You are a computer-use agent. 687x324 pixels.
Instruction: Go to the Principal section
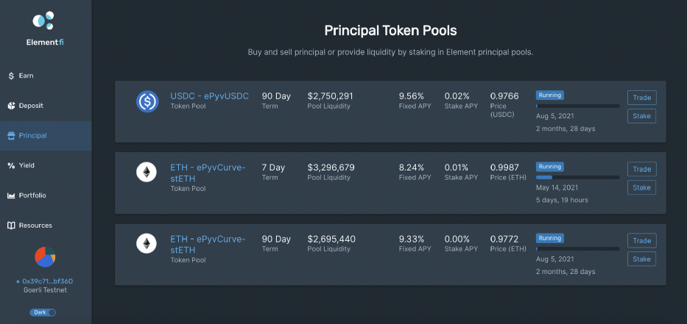[x=32, y=136]
